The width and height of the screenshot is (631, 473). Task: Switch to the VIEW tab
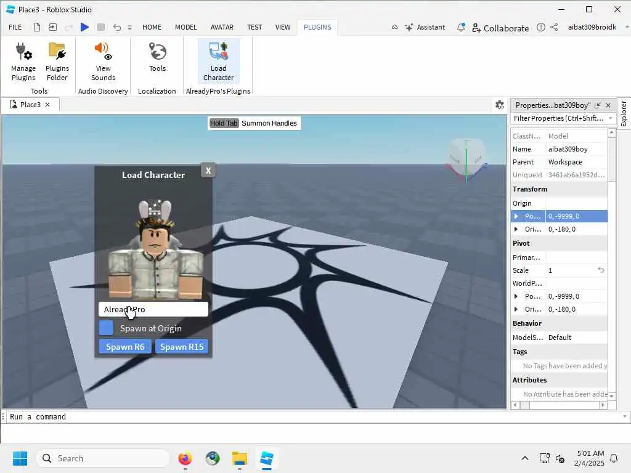pyautogui.click(x=282, y=27)
